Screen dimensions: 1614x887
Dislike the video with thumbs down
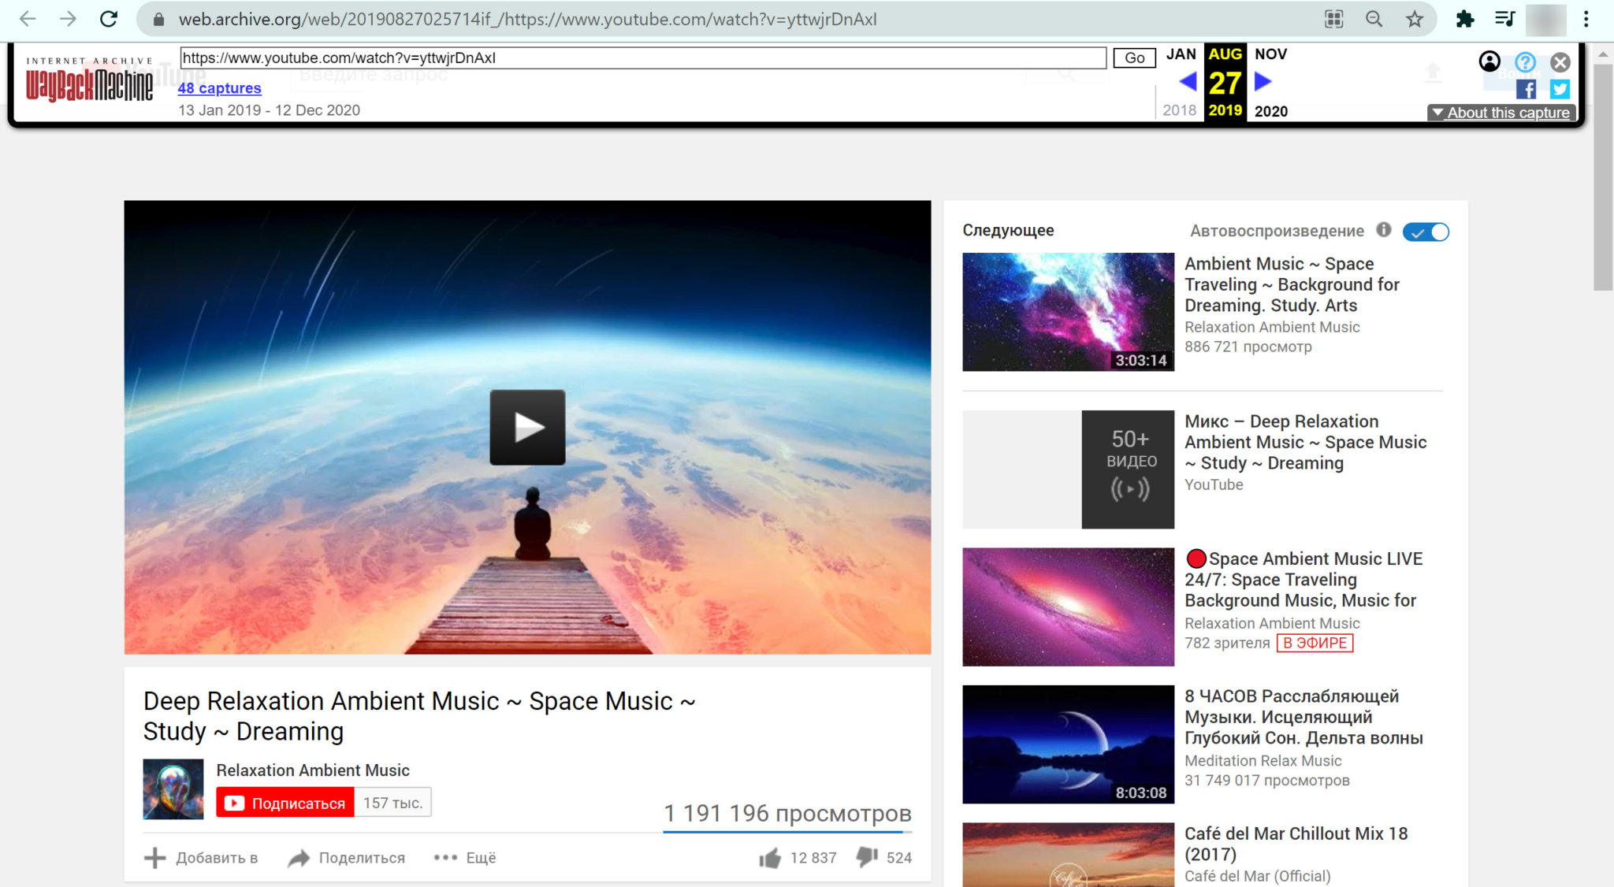868,858
